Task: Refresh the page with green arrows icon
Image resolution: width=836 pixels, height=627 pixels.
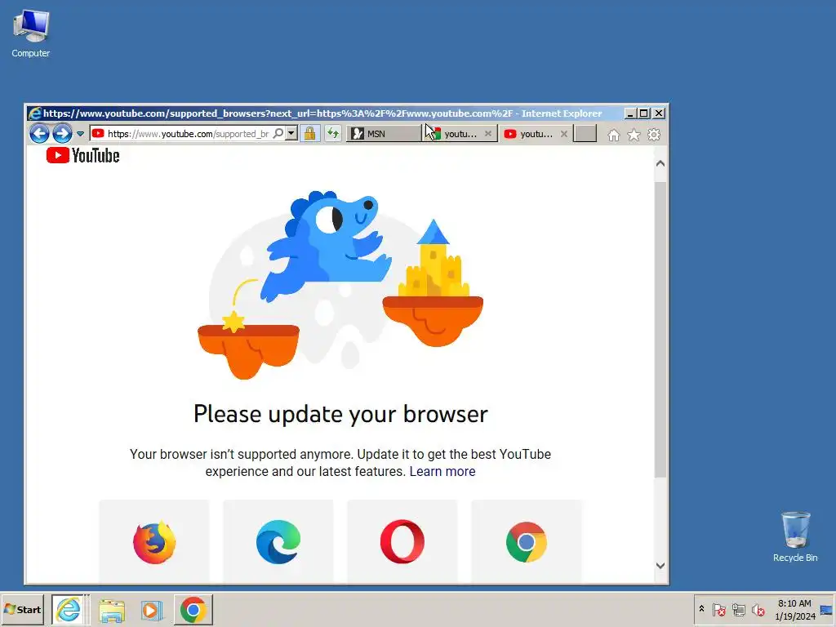Action: click(333, 133)
